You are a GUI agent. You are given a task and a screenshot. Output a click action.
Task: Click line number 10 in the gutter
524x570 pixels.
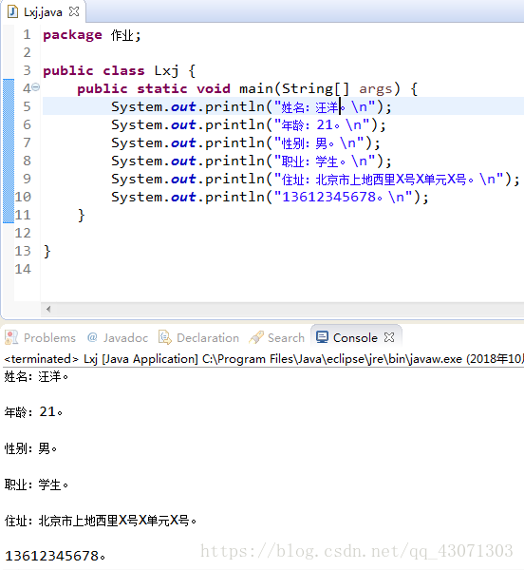tap(23, 197)
